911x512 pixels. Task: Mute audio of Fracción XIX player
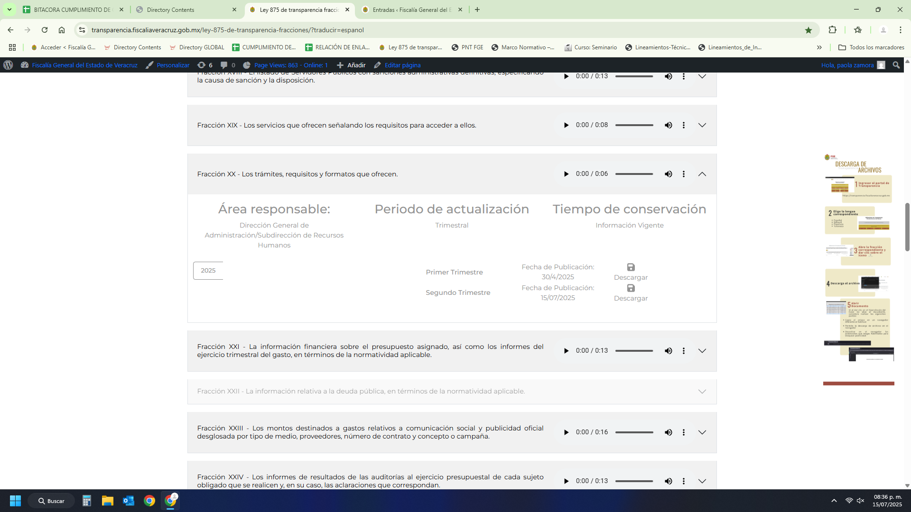pyautogui.click(x=668, y=125)
